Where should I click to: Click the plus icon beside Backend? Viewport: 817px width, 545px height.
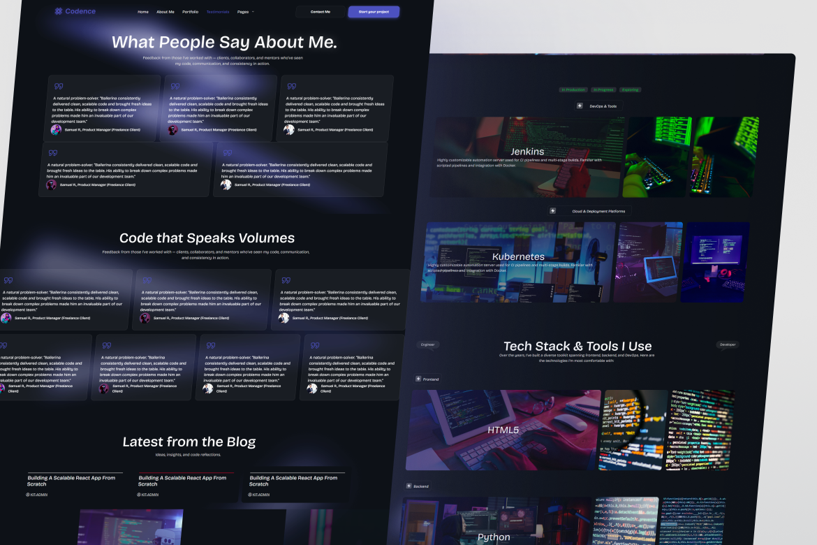click(x=408, y=486)
